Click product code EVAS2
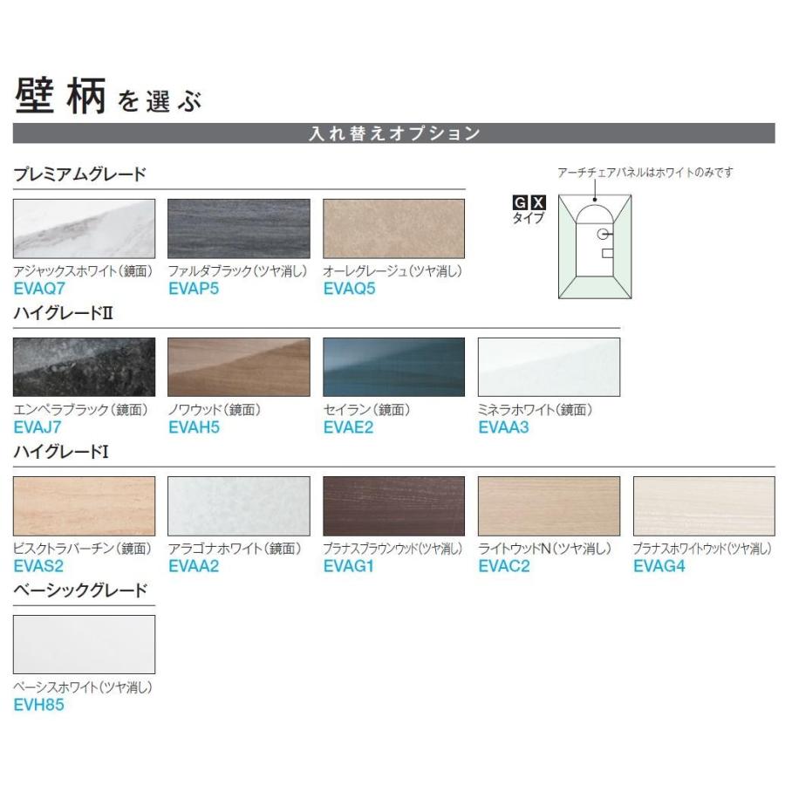Image resolution: width=785 pixels, height=785 pixels. point(38,566)
